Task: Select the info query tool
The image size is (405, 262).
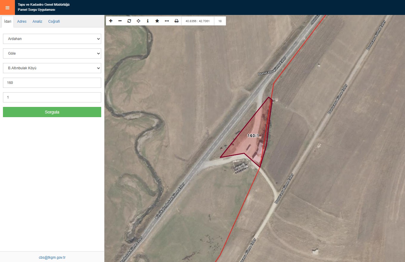Action: tap(148, 21)
